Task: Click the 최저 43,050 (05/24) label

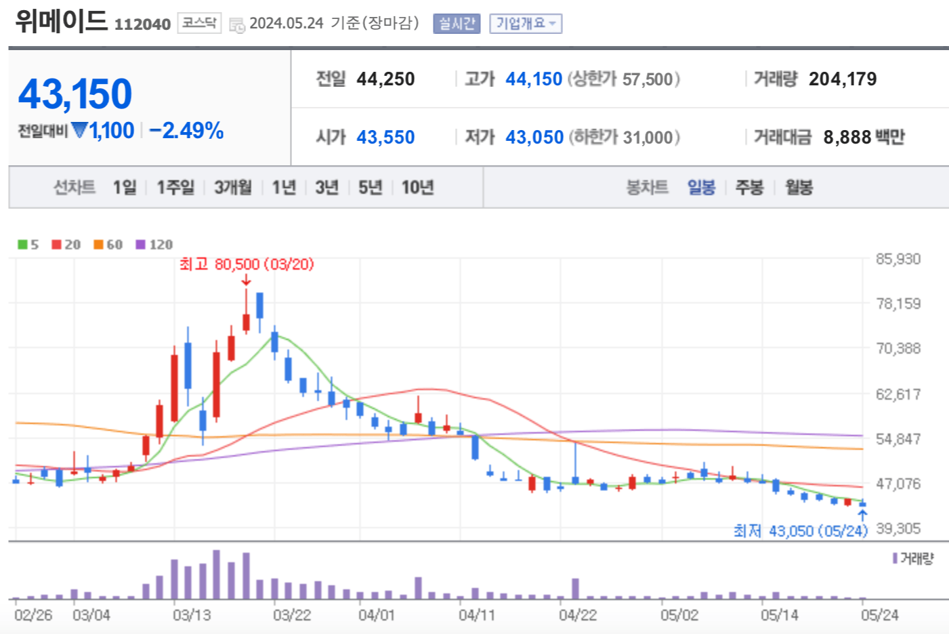Action: [x=800, y=531]
